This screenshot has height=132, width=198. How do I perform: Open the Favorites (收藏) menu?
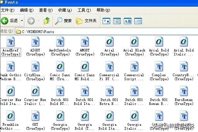(x=65, y=10)
